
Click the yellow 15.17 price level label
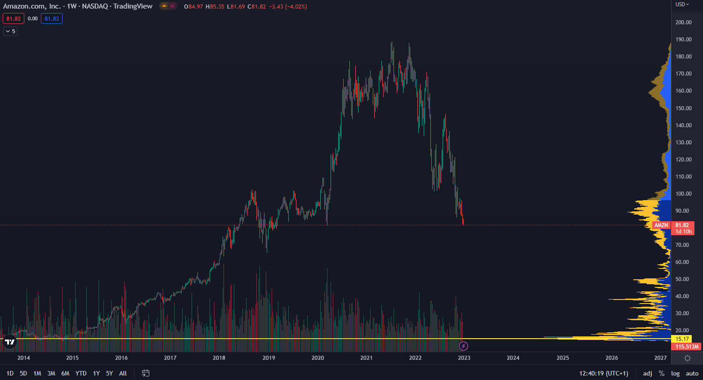pos(682,339)
